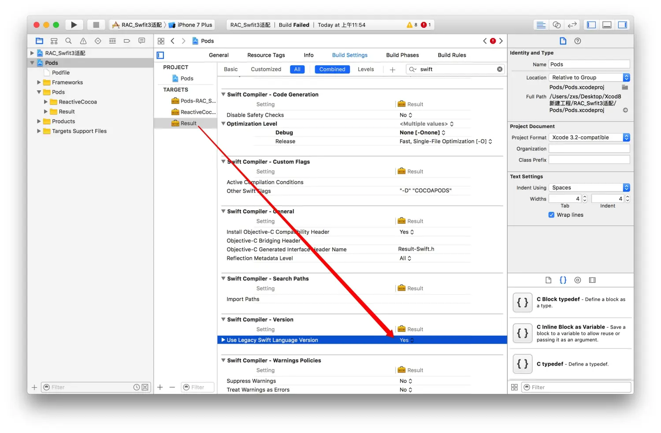The width and height of the screenshot is (661, 433).
Task: Expand the Frameworks folder
Action: [x=39, y=82]
